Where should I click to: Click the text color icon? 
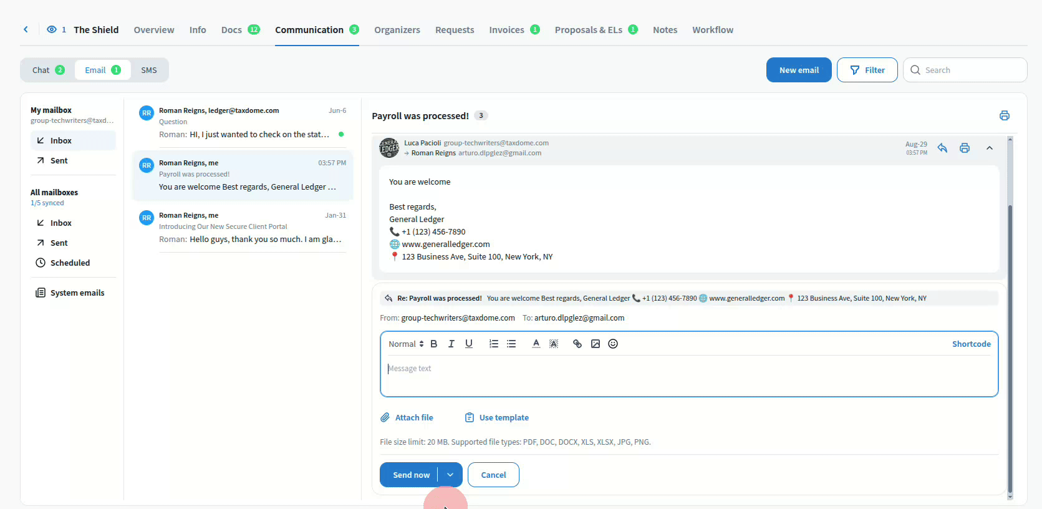pyautogui.click(x=536, y=344)
